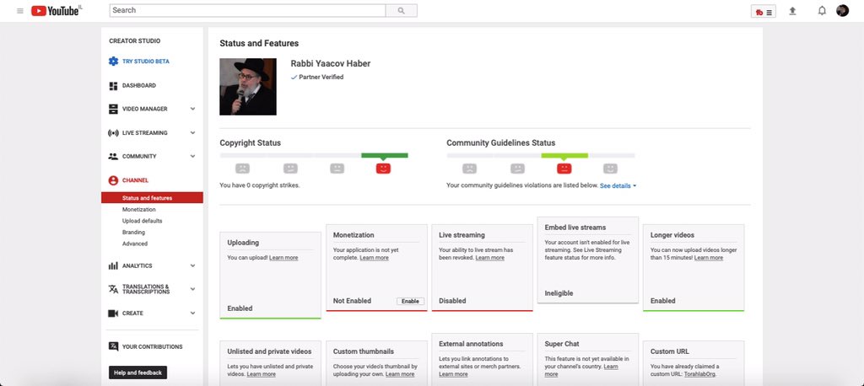The height and width of the screenshot is (386, 864).
Task: Click the red face under Community Guidelines Status
Action: point(564,169)
